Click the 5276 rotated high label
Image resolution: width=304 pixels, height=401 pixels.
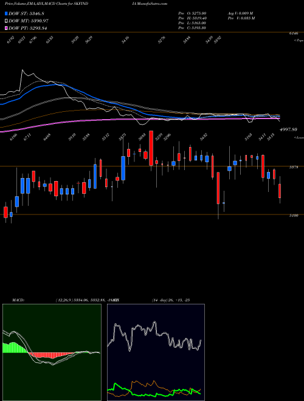(x=162, y=40)
